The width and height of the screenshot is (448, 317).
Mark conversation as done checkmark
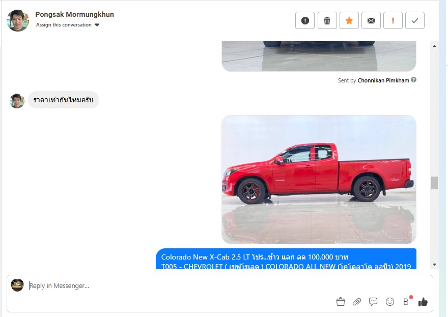415,20
